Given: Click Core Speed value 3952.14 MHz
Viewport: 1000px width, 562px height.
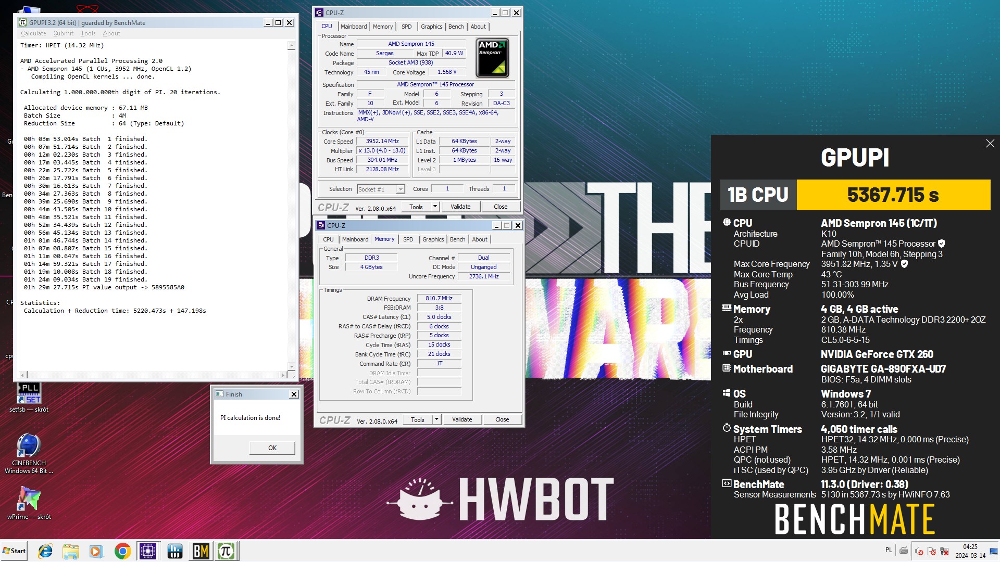Looking at the screenshot, I should (x=382, y=141).
